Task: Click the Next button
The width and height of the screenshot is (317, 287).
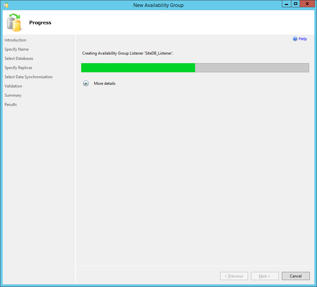Action: (264, 276)
